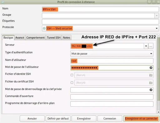The width and height of the screenshot is (160, 123).
Task: Enable the Fichier d'identité SSH checkbox
Action: pyautogui.click(x=72, y=75)
